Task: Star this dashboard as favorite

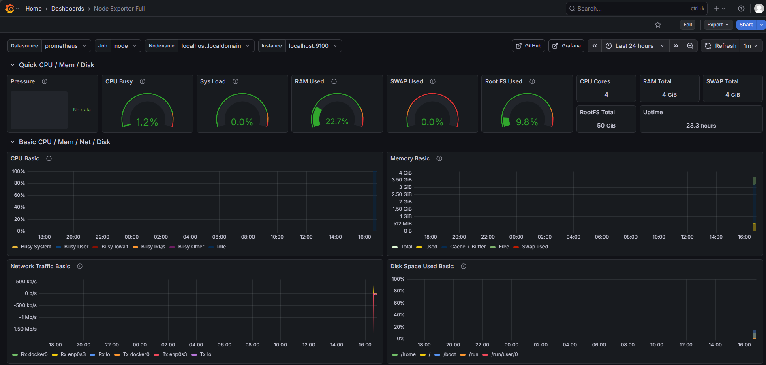Action: (658, 25)
